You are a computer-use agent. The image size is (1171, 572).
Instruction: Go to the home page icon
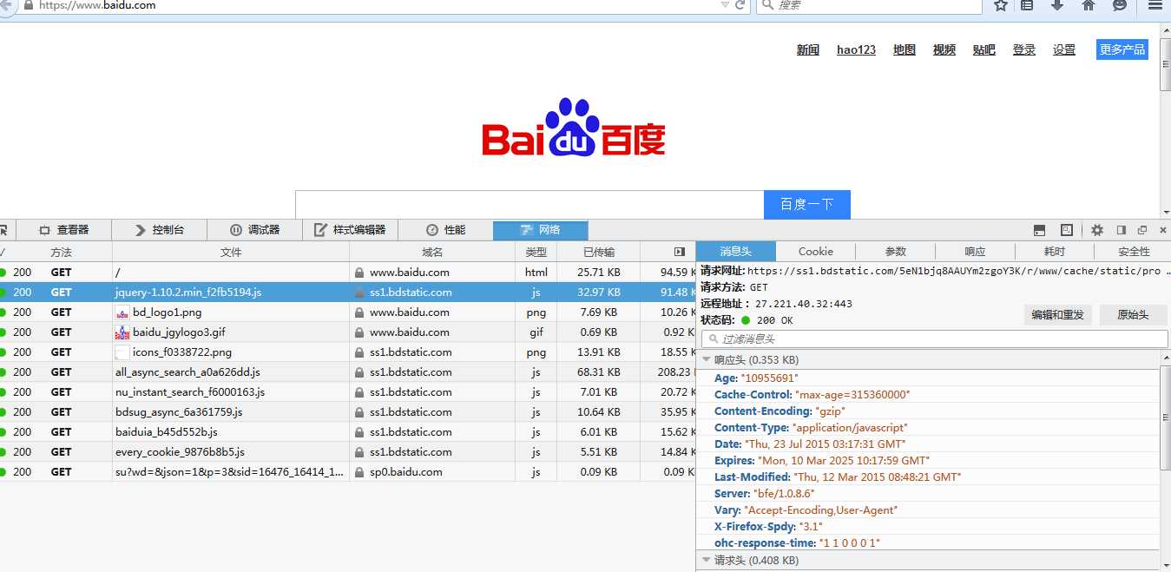point(1088,5)
